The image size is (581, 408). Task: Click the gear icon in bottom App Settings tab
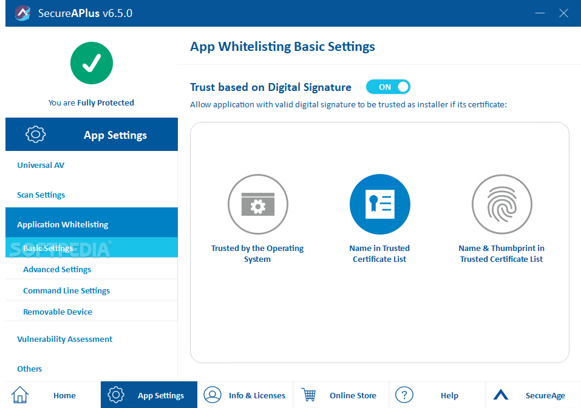[116, 395]
